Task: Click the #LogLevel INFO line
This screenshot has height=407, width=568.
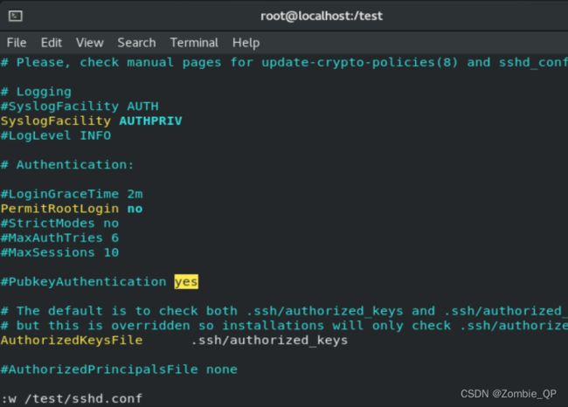Action: 56,135
